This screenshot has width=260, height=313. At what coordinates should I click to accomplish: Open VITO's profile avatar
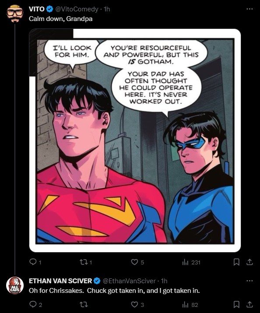pos(15,14)
